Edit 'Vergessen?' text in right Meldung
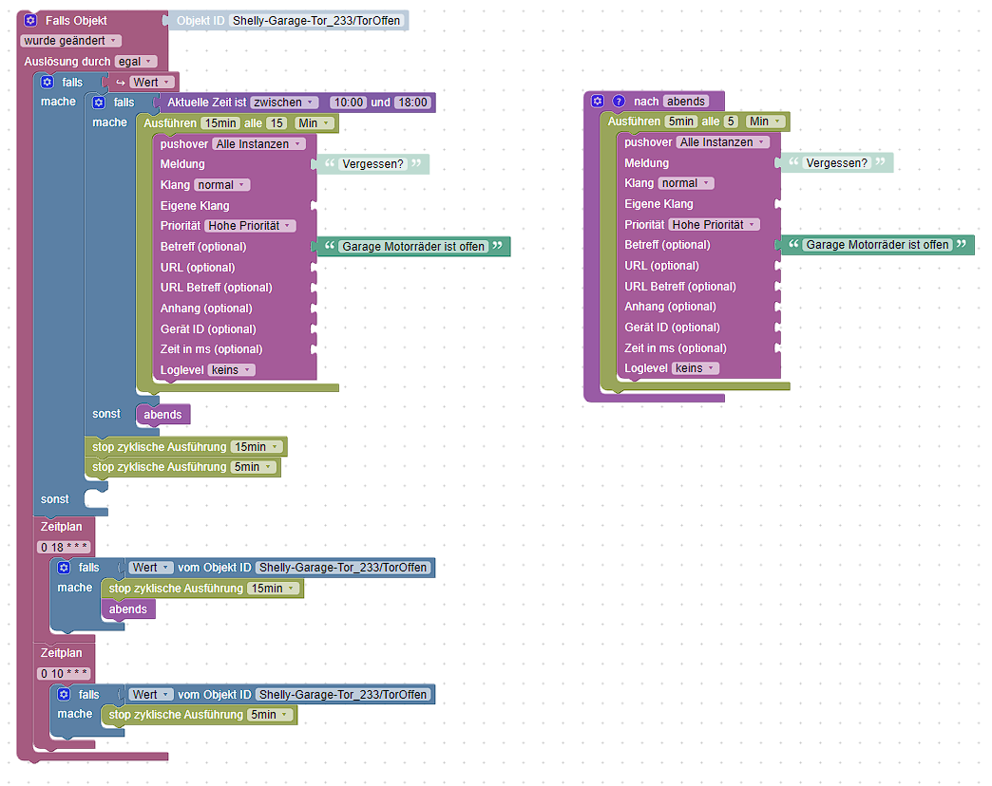Screen dimensions: 992x786 [x=837, y=162]
